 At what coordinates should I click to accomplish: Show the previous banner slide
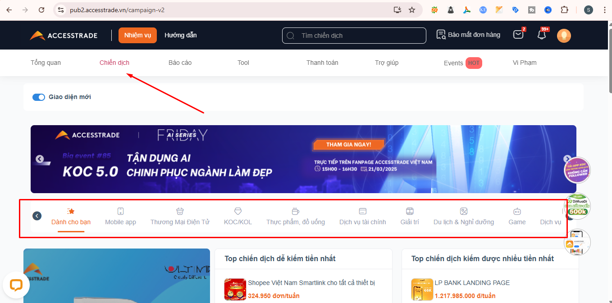(40, 159)
